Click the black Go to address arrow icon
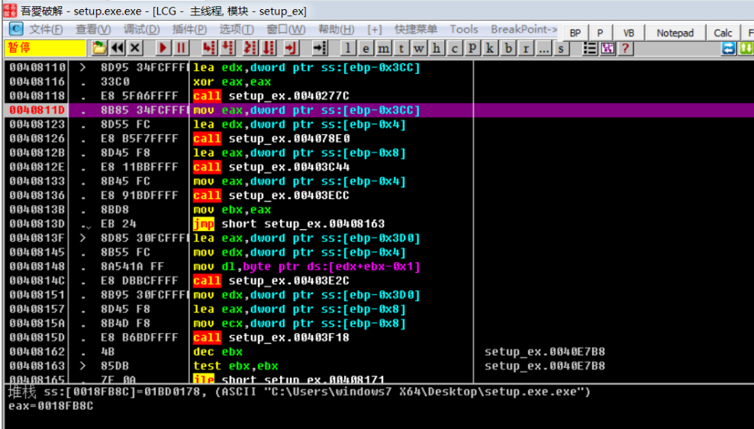The image size is (754, 429). [319, 48]
